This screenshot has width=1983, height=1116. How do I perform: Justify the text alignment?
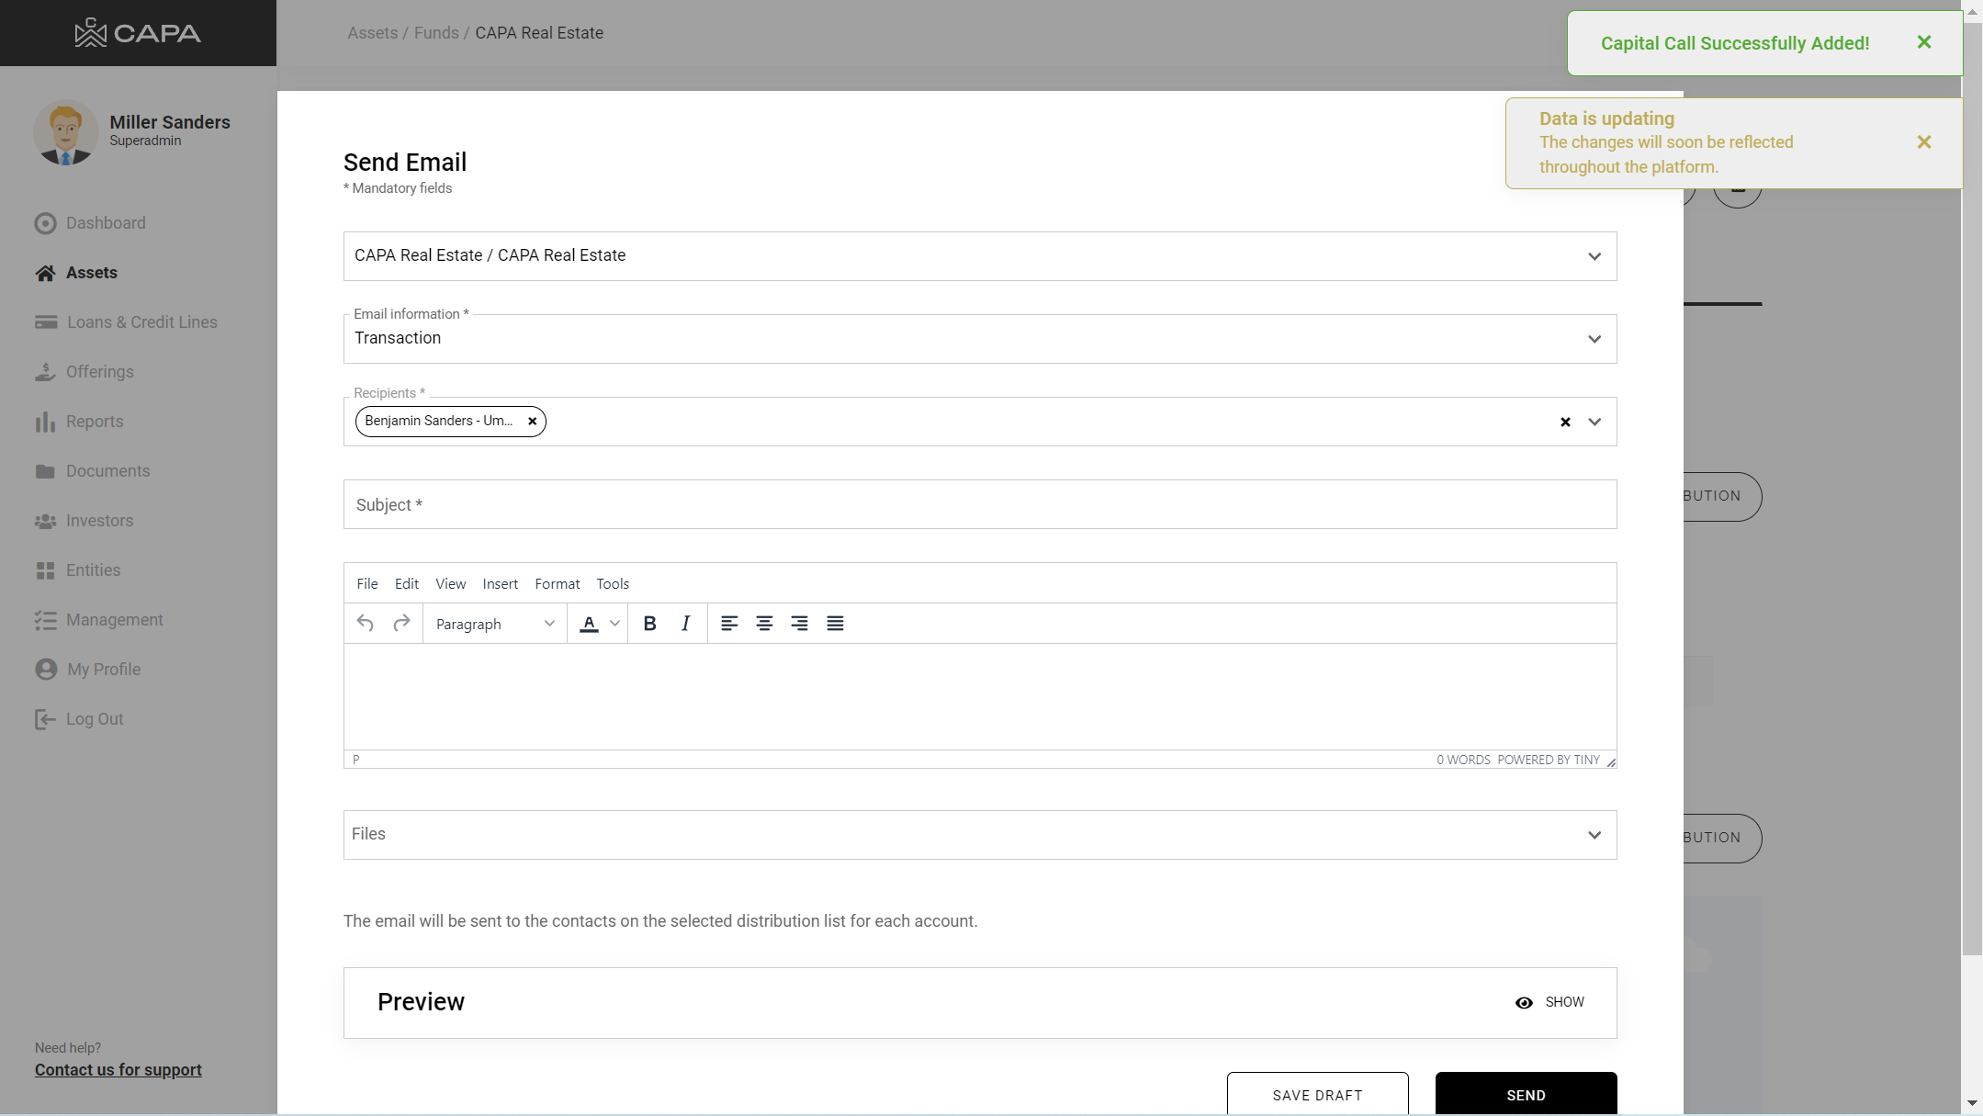(x=835, y=624)
